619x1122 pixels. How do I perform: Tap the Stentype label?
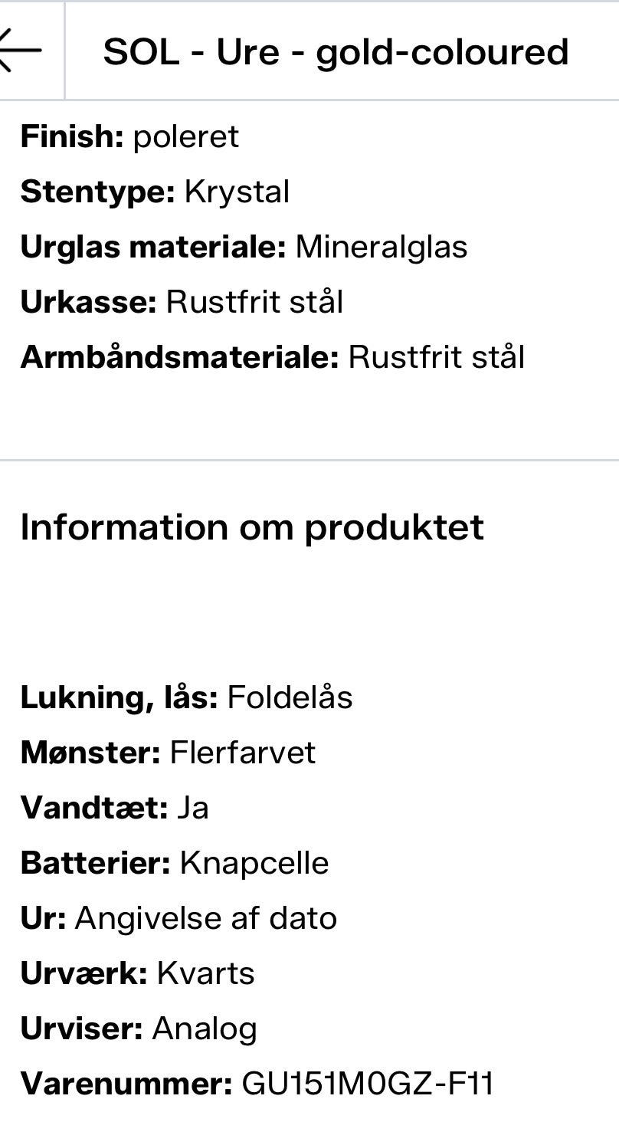(x=98, y=192)
